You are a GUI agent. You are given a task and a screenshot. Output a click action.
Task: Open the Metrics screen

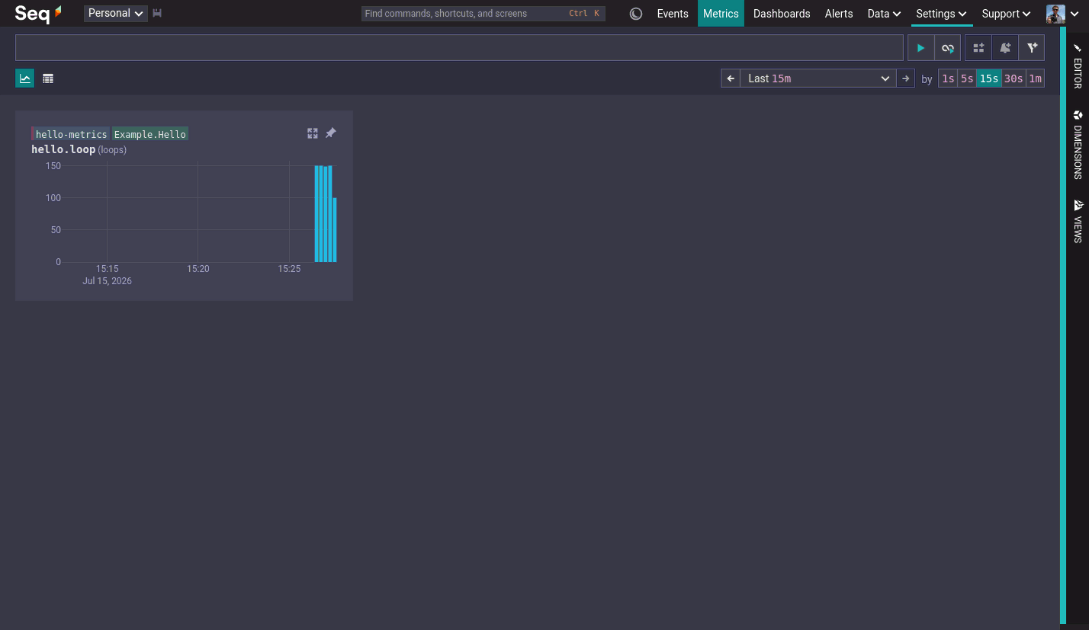click(x=721, y=14)
